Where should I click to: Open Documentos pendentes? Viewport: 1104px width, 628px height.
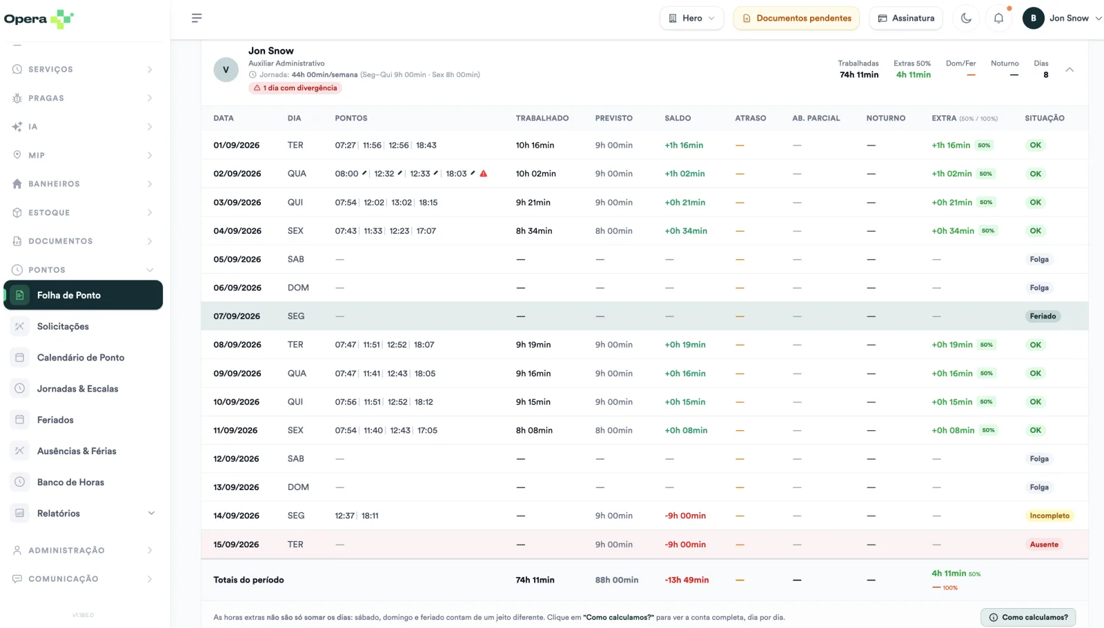[x=797, y=18]
